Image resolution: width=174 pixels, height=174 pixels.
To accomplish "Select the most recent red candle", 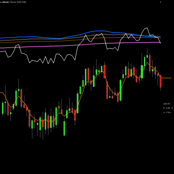I will click(x=160, y=81).
